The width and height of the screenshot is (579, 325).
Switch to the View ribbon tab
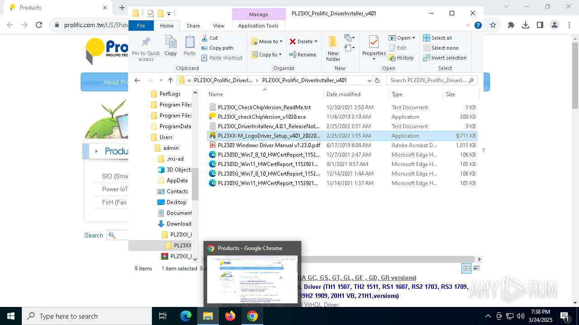[x=218, y=26]
